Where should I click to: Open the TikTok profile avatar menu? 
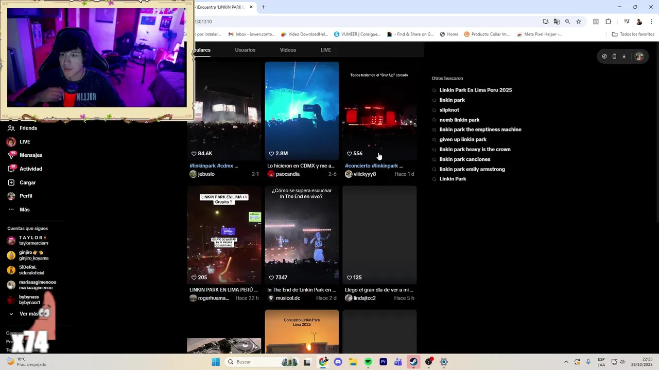639,57
